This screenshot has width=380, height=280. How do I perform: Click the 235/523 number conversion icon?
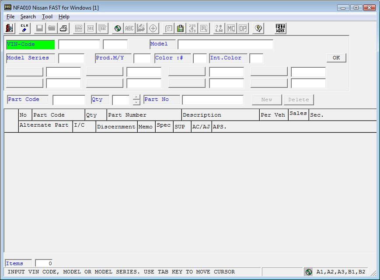(192, 28)
